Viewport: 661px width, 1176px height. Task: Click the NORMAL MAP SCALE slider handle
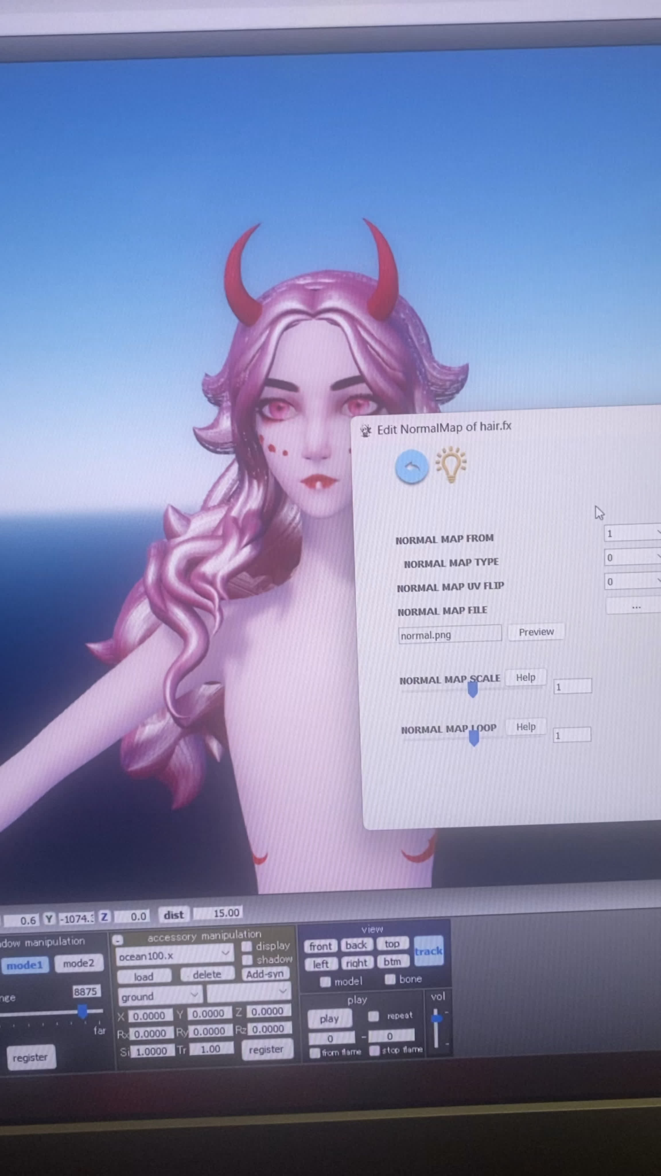473,689
